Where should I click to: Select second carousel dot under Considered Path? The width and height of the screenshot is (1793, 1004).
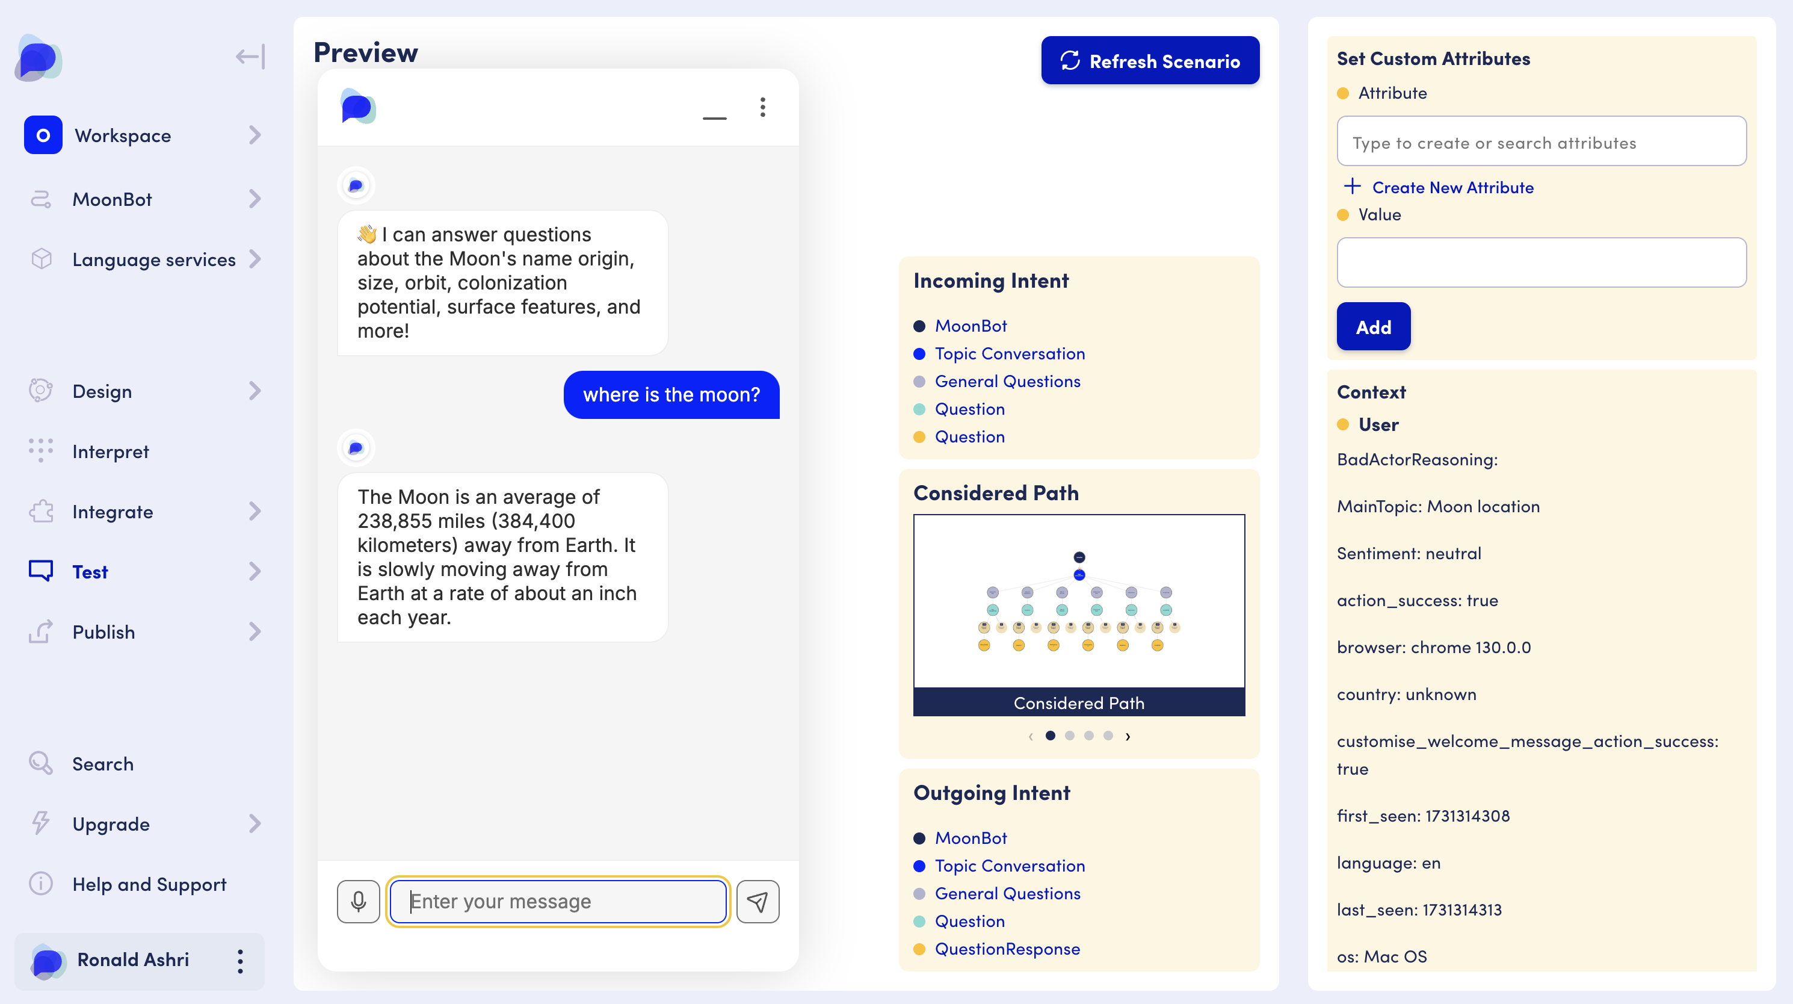1070,736
